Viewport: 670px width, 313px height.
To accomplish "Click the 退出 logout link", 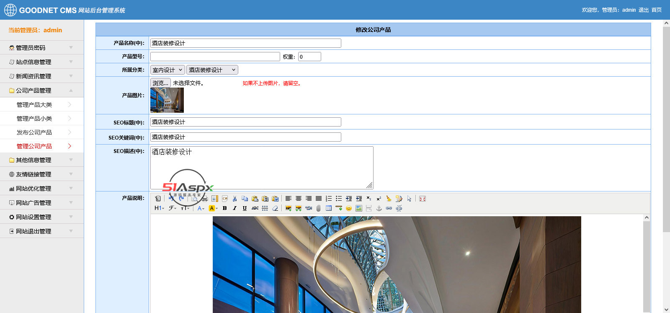I will 644,10.
